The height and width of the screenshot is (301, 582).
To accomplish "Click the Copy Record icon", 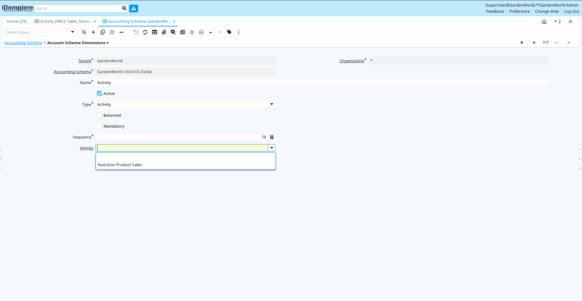I will 103,32.
